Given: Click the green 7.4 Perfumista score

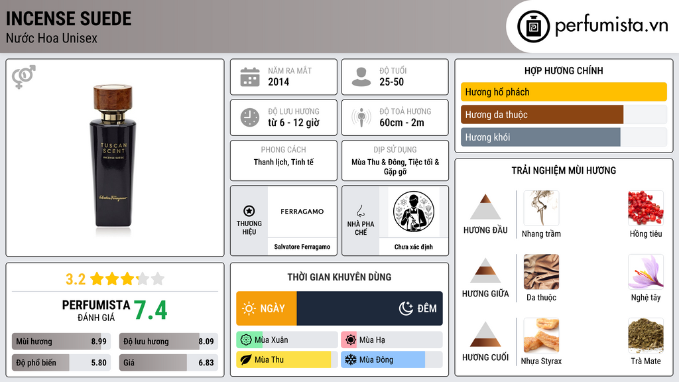Looking at the screenshot, I should point(151,310).
